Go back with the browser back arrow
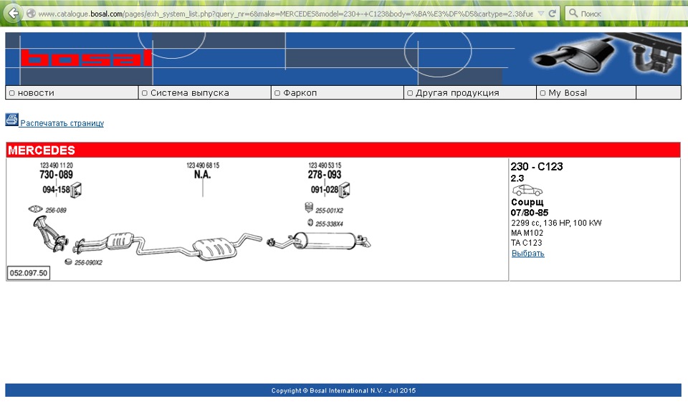 click(x=13, y=14)
